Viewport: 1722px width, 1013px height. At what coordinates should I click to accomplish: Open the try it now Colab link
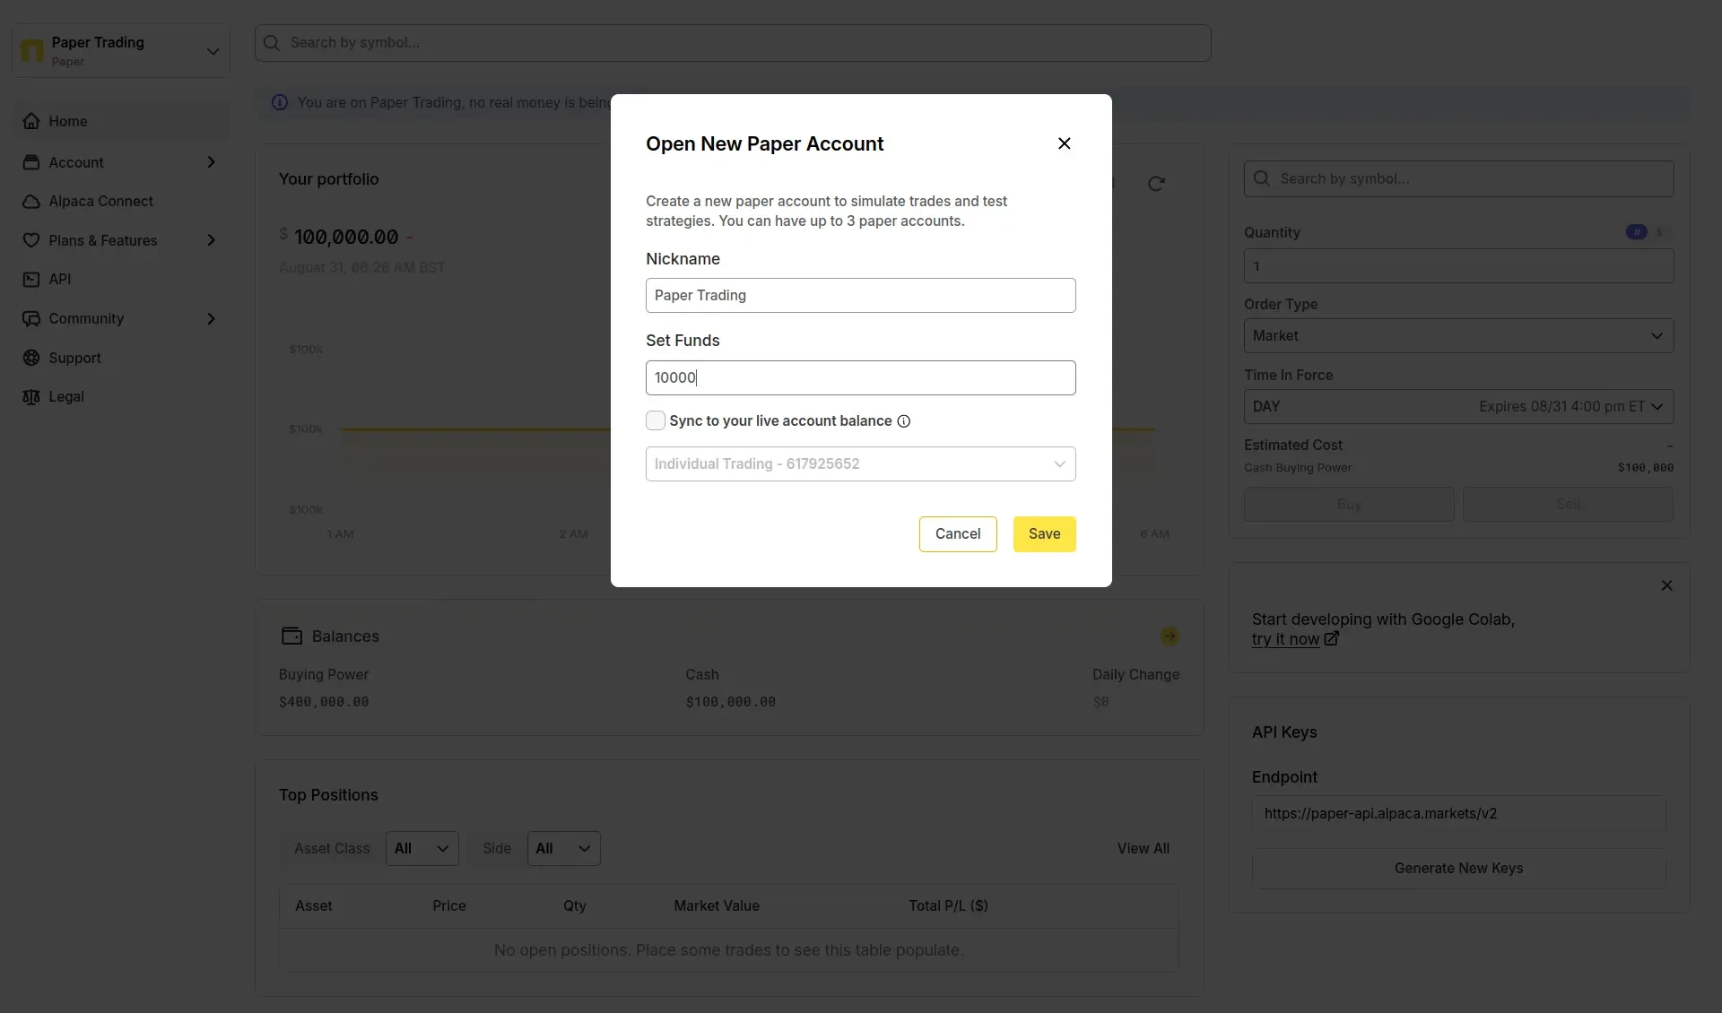[1285, 639]
